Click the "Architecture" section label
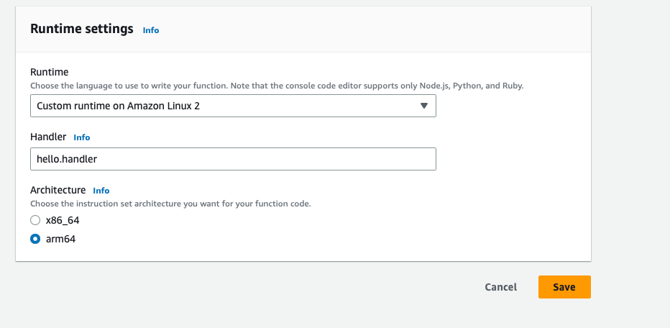Viewport: 670px width, 328px height. click(x=58, y=190)
